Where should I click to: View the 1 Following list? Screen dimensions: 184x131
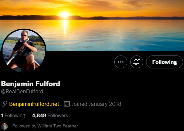click(13, 116)
